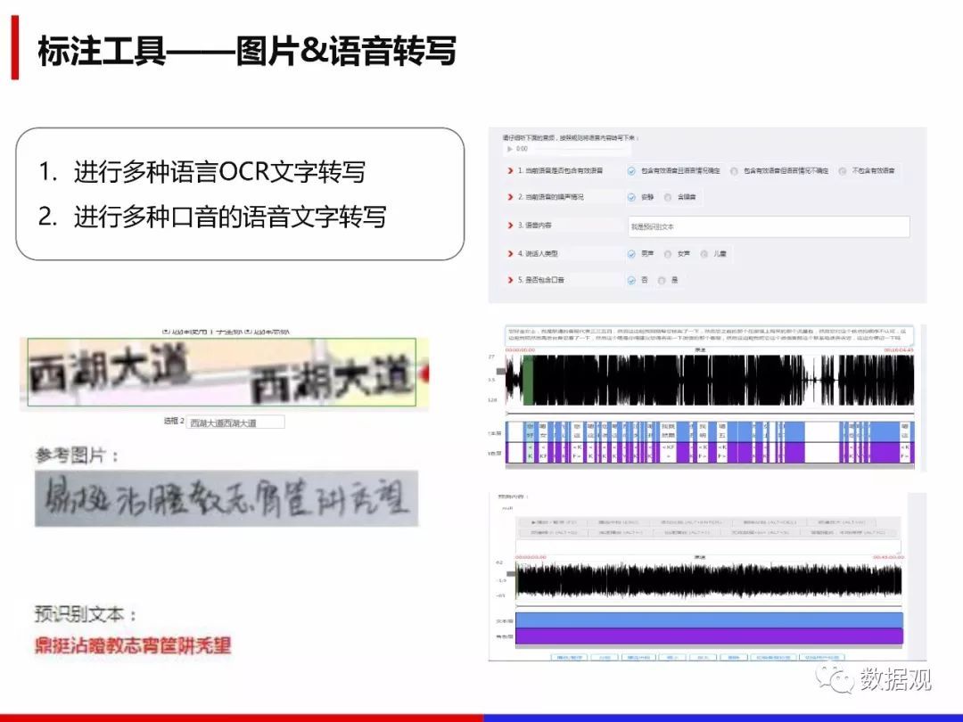Click the transcript text box above segmented waveform

(x=710, y=335)
